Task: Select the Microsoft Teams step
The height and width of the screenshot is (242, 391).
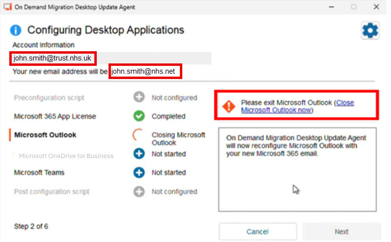Action: pos(39,173)
